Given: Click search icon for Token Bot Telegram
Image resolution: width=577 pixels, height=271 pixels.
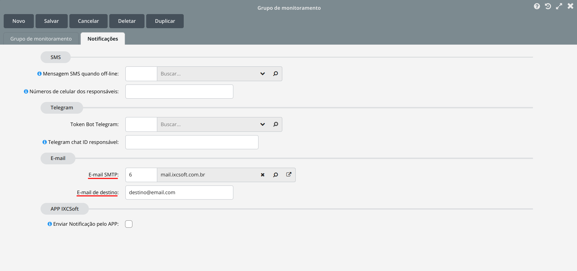Looking at the screenshot, I should pyautogui.click(x=276, y=124).
